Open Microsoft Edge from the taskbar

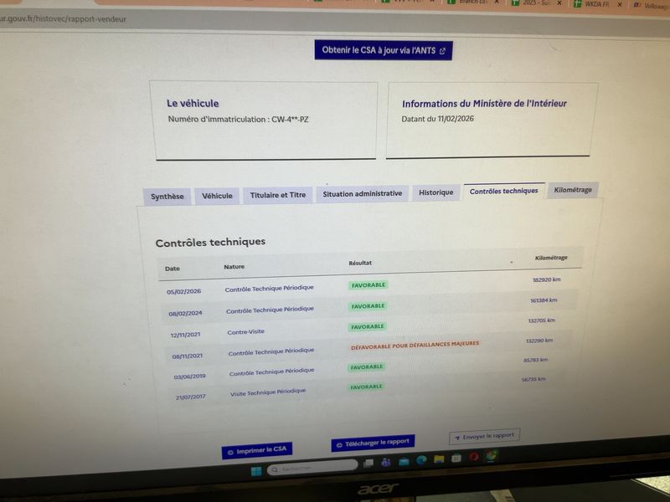coord(421,460)
